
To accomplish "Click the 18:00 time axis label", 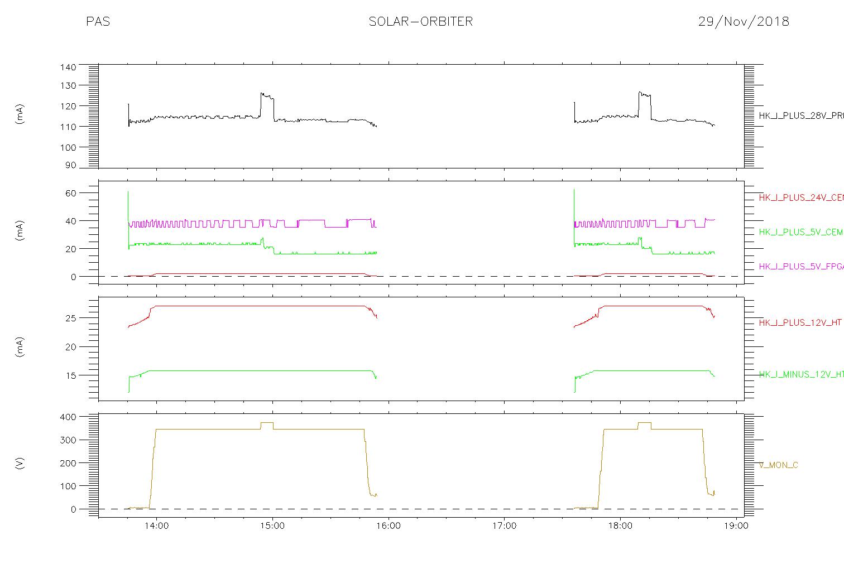I will 620,526.
